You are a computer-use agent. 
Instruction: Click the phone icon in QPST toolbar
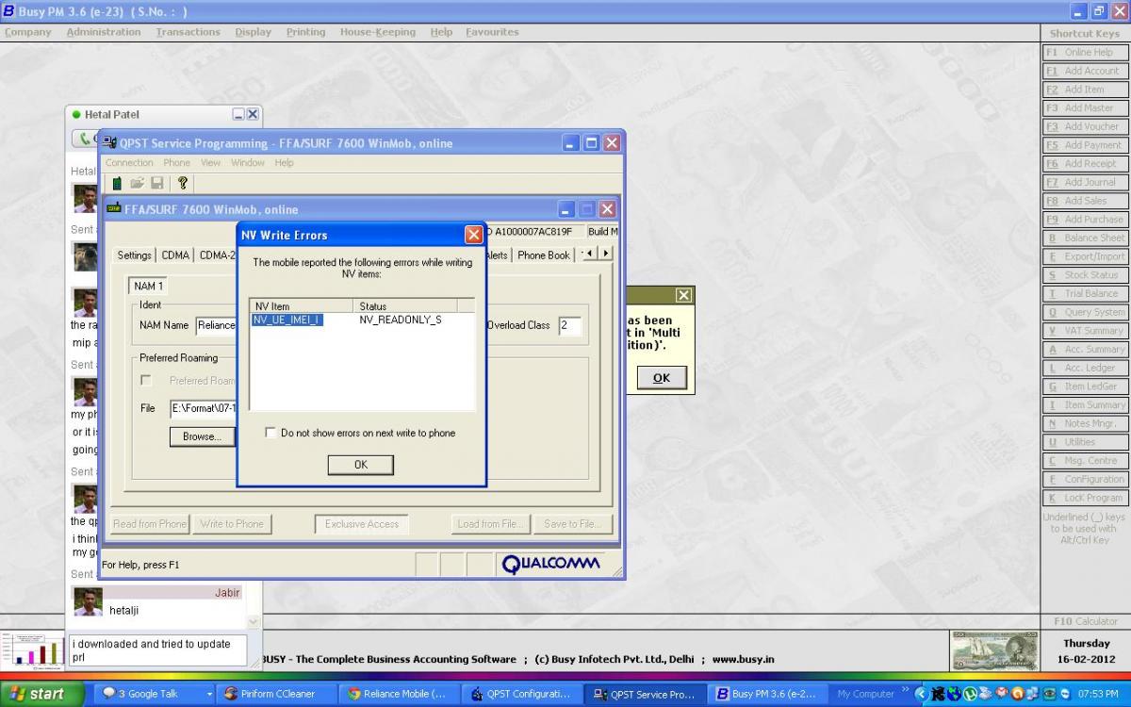[117, 183]
